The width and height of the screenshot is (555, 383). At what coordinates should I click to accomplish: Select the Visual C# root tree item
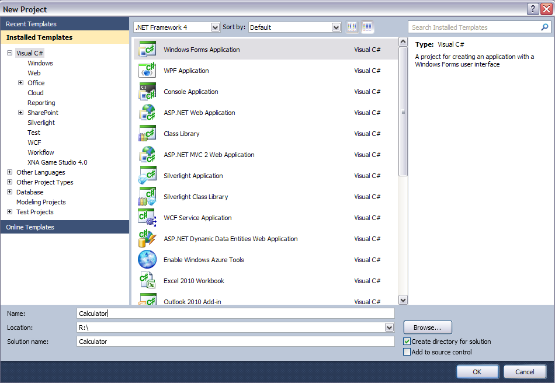click(x=30, y=53)
